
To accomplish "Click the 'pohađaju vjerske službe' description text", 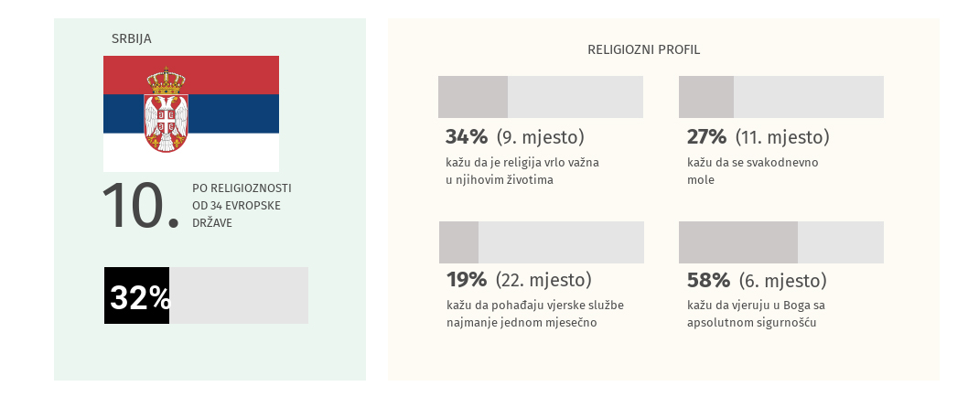I will tap(535, 314).
